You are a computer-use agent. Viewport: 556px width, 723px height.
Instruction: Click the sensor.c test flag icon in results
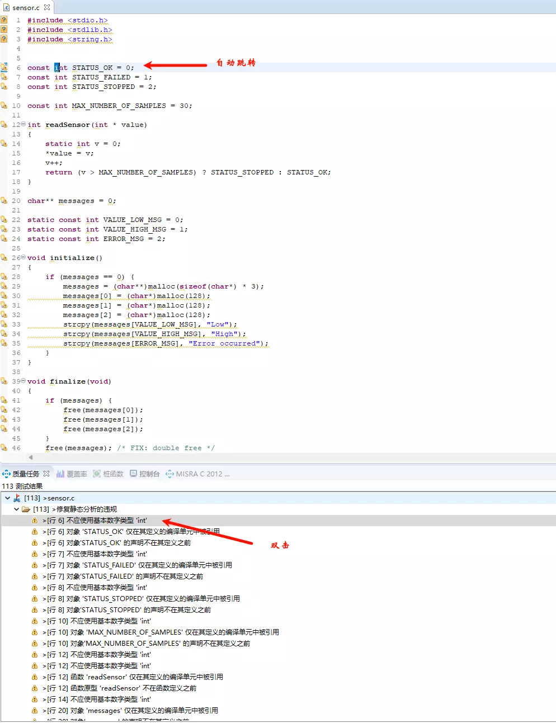click(x=17, y=498)
